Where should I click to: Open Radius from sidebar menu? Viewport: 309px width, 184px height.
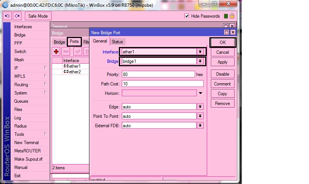click(20, 126)
